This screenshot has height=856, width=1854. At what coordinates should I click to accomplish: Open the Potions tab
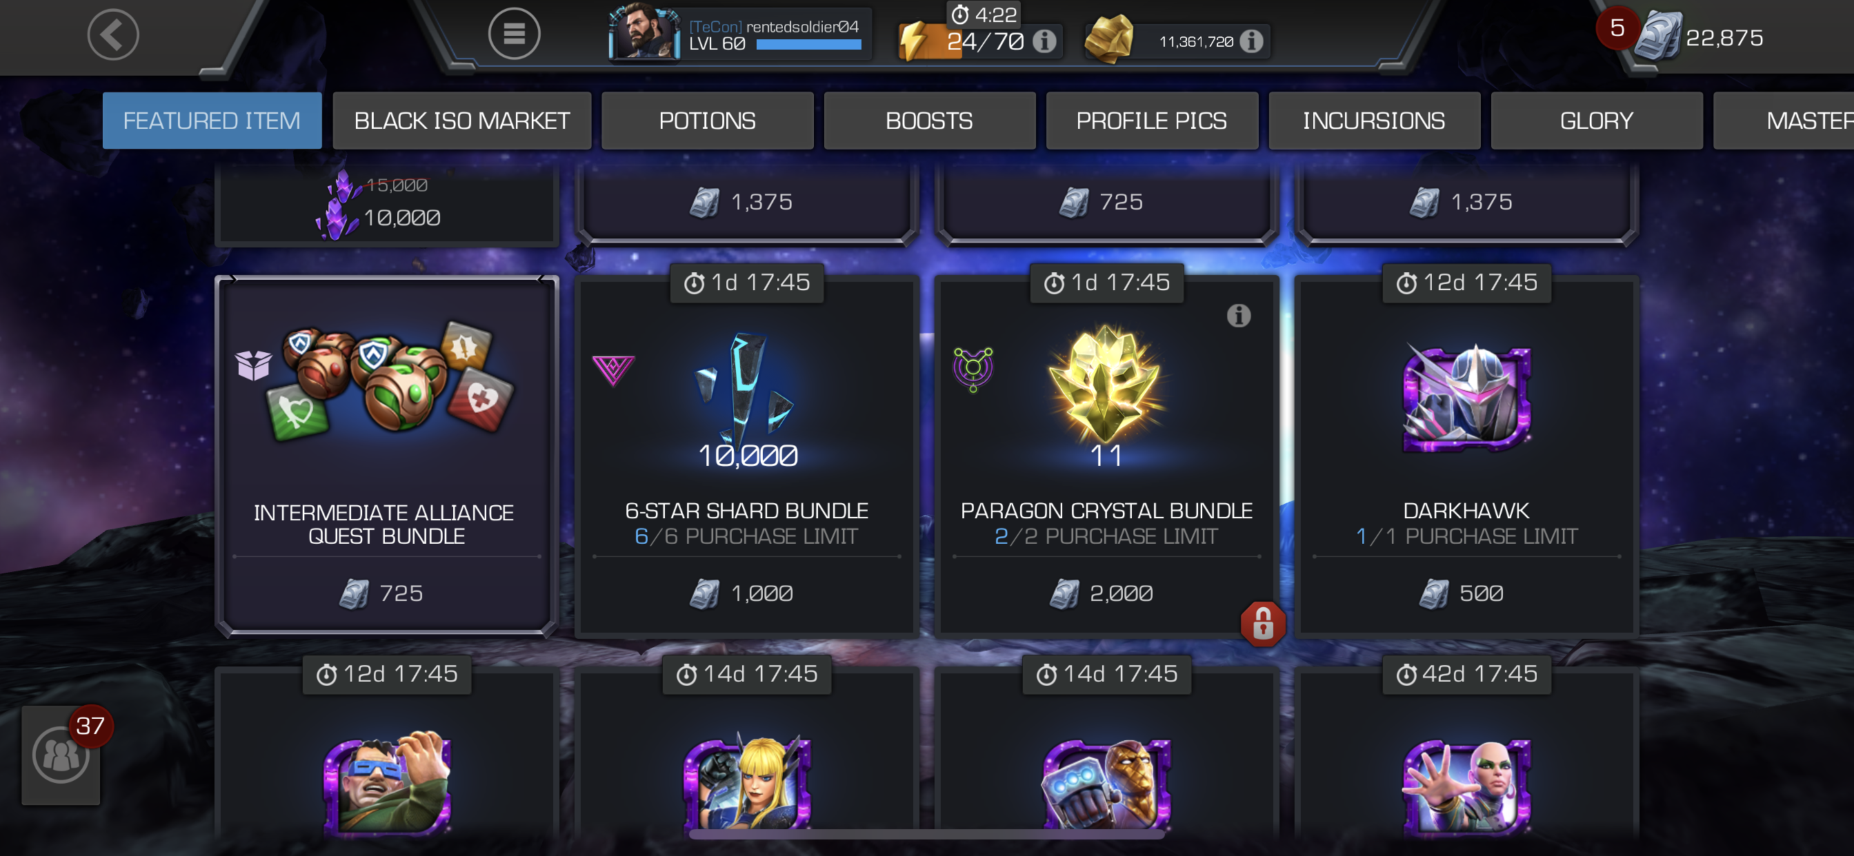tap(707, 121)
